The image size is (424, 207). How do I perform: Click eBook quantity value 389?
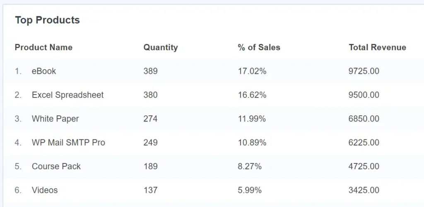(x=150, y=71)
